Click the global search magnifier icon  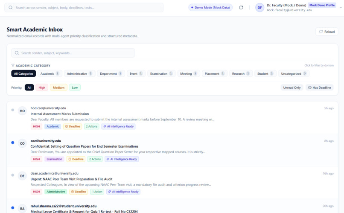click(11, 7)
